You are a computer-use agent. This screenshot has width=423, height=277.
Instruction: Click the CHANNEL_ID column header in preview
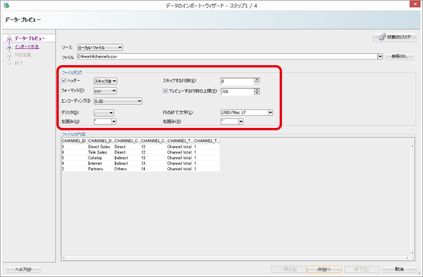(x=73, y=141)
